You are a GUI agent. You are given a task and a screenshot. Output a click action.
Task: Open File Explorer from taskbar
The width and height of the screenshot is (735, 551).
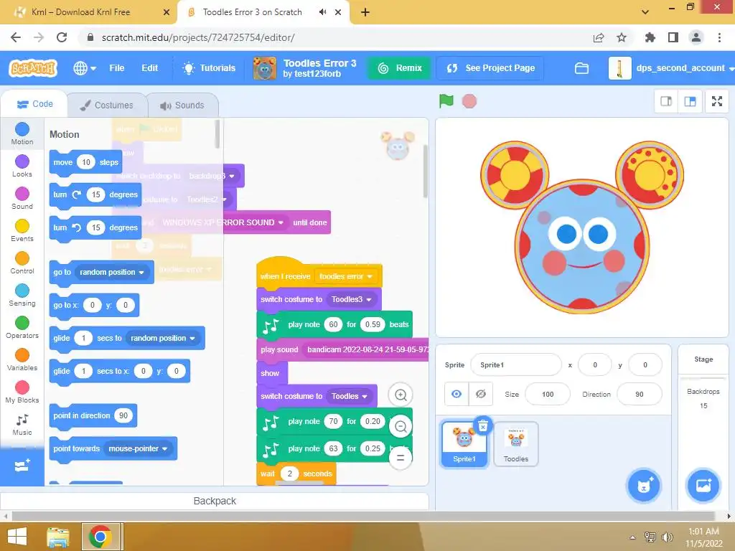57,537
